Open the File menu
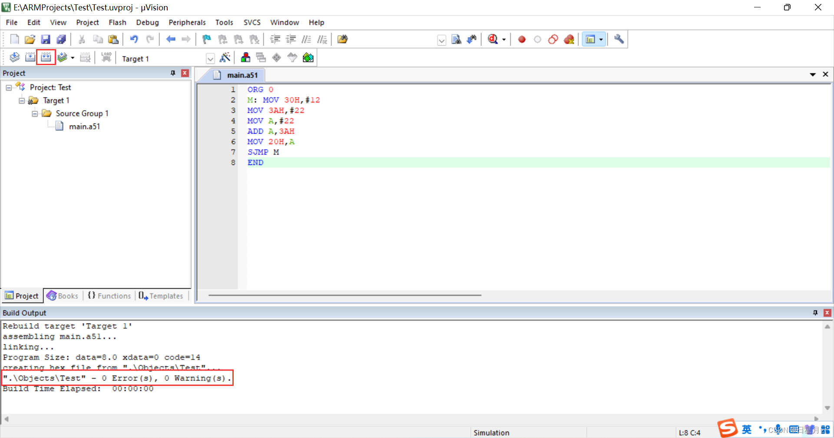The image size is (834, 438). tap(12, 23)
